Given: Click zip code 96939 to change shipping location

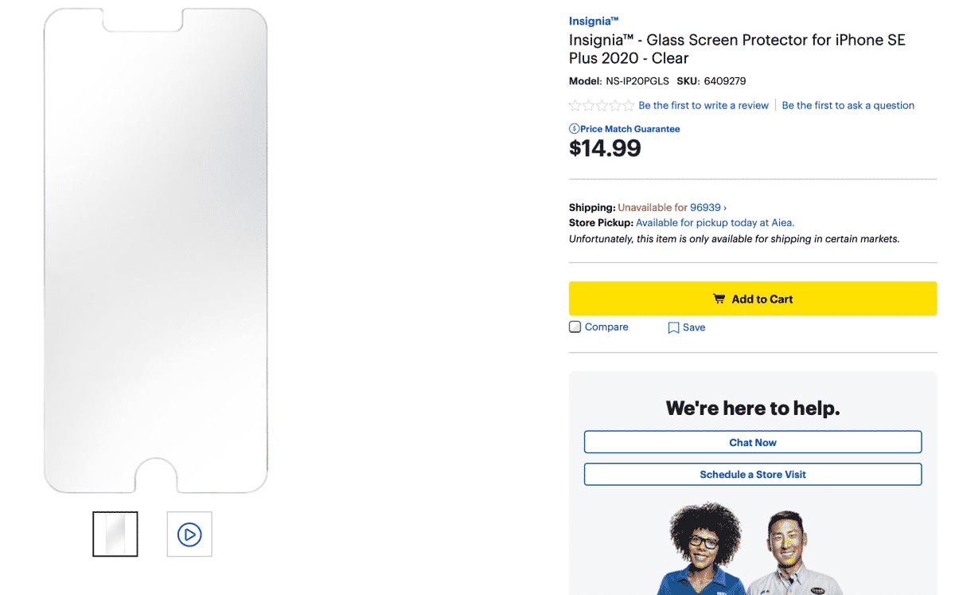Looking at the screenshot, I should [704, 207].
